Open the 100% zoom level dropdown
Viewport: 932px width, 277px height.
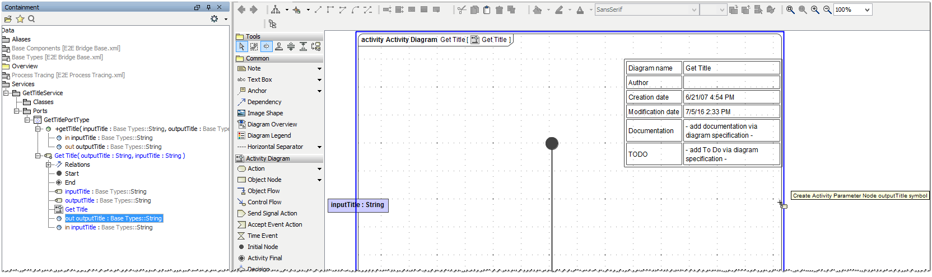pos(867,10)
